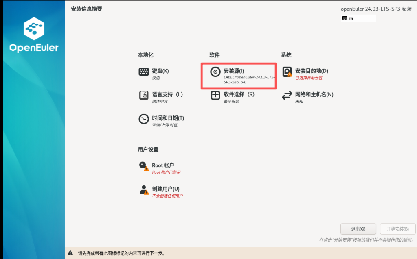
Task: Click the clock icon for 时间和日期
Action: [x=144, y=119]
